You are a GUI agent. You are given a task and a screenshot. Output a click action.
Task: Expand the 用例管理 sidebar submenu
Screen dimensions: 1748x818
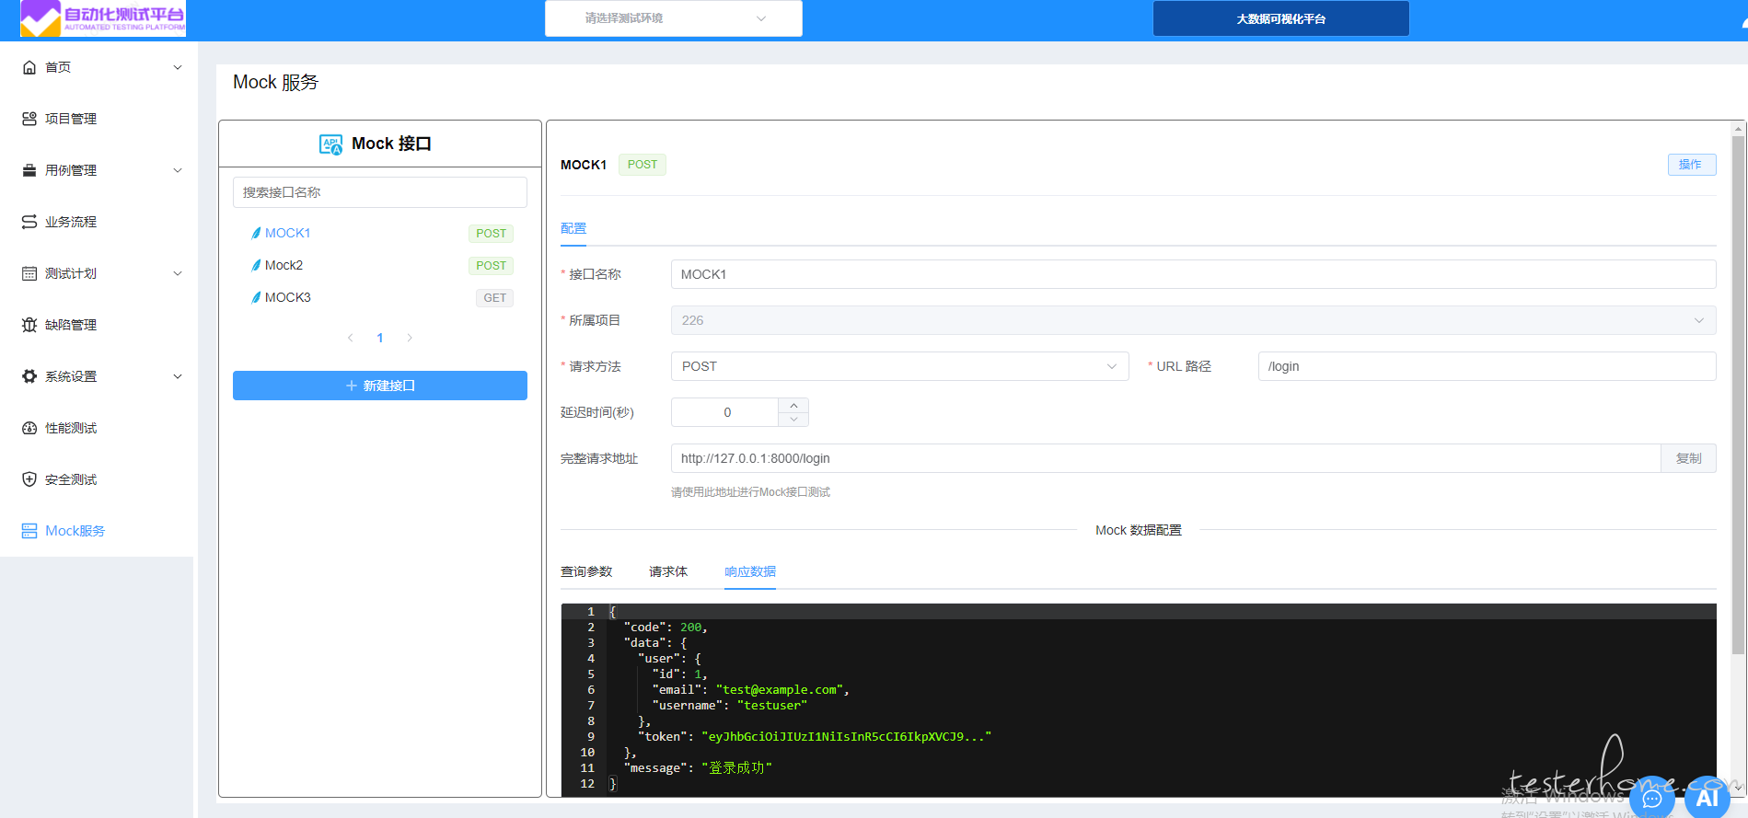coord(178,170)
